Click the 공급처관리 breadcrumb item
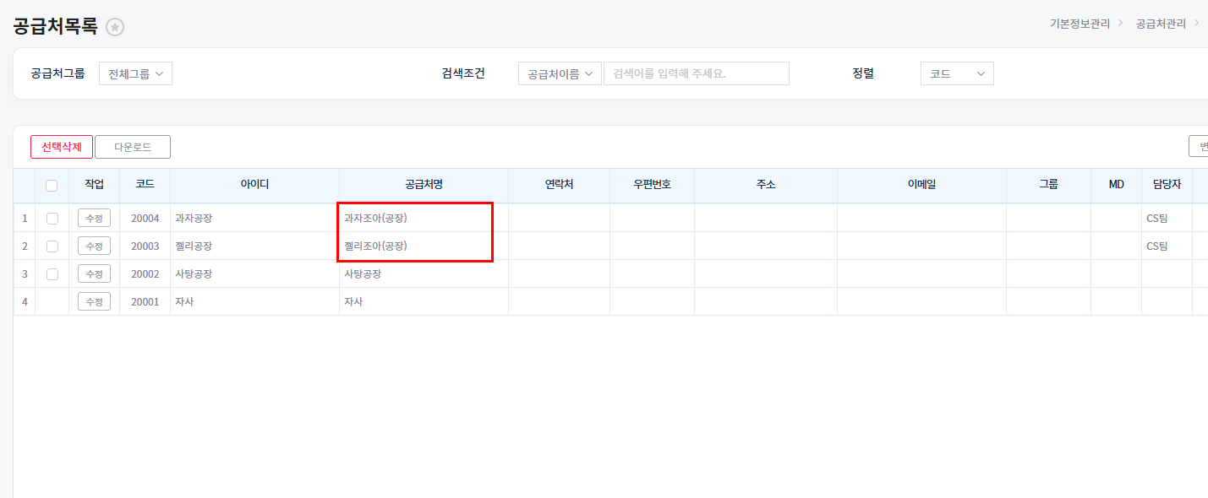1208x498 pixels. (1161, 24)
